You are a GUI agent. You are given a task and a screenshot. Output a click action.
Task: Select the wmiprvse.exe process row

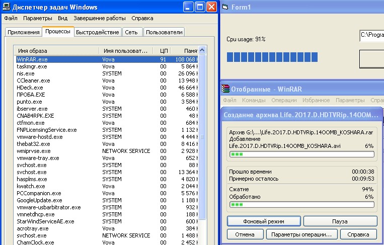pyautogui.click(x=107, y=151)
